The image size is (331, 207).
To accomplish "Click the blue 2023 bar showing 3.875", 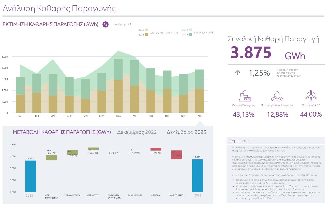I will [x=198, y=176].
